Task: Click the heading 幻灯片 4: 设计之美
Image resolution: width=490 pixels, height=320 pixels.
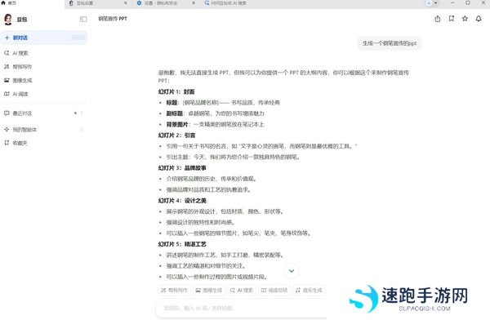Action: (x=182, y=201)
